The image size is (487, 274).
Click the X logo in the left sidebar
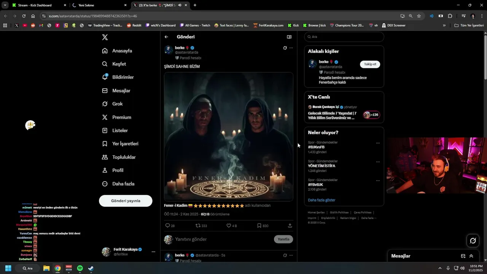click(x=105, y=37)
